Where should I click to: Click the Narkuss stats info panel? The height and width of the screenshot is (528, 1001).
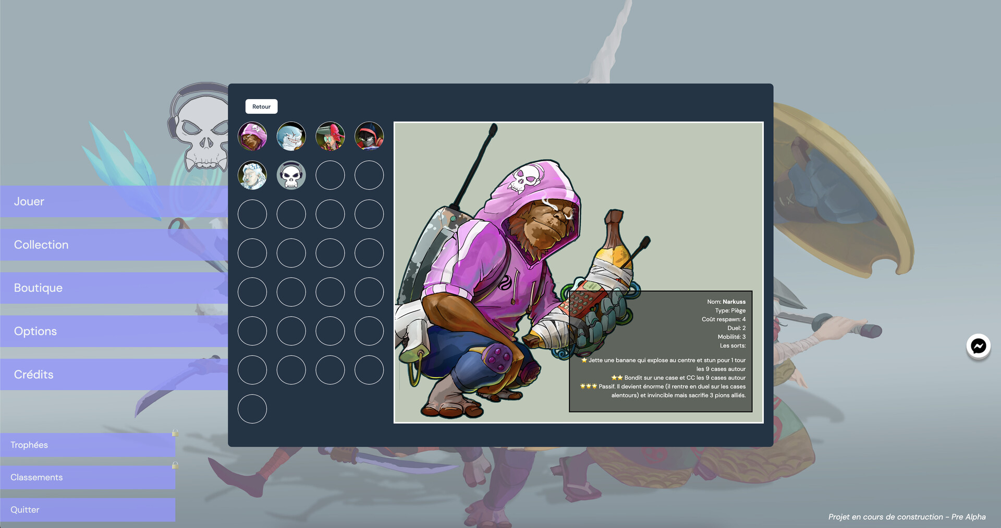(660, 351)
